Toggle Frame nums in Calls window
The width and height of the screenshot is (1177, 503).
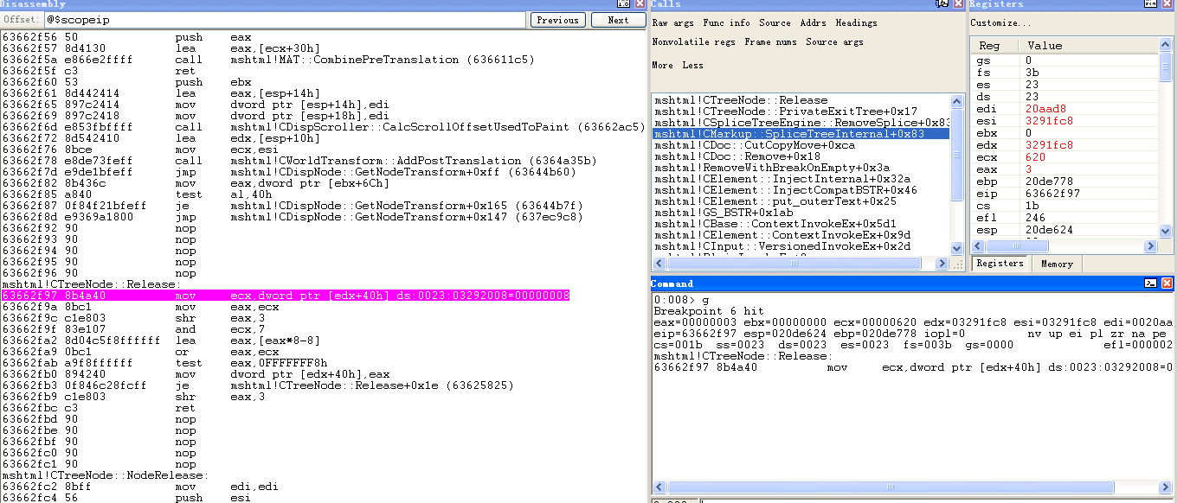point(770,42)
